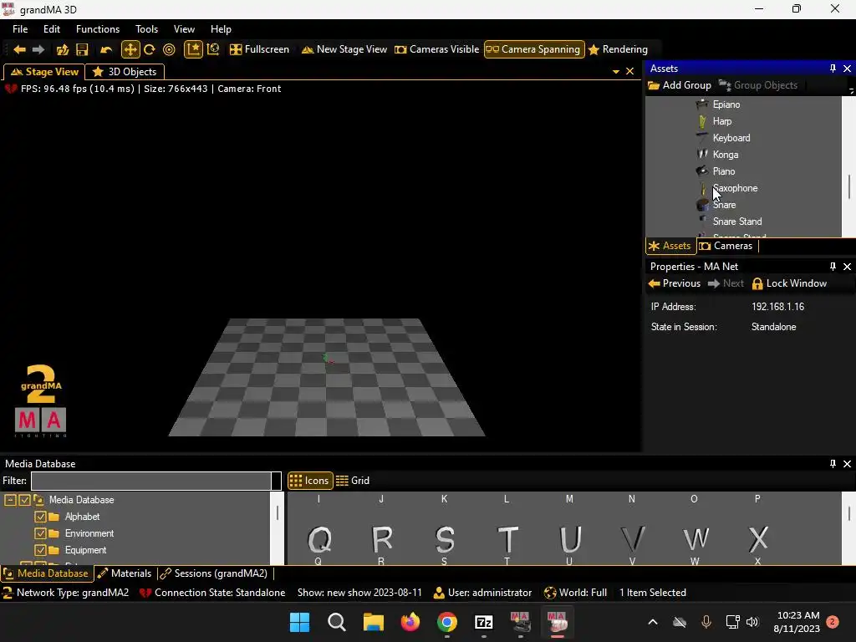Switch to the Stage View tab
Viewport: 856px width, 642px height.
pos(44,72)
